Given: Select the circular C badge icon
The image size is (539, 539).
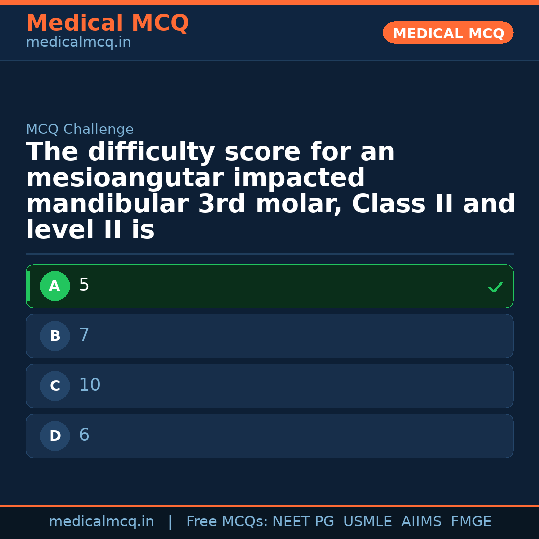Looking at the screenshot, I should click(55, 386).
